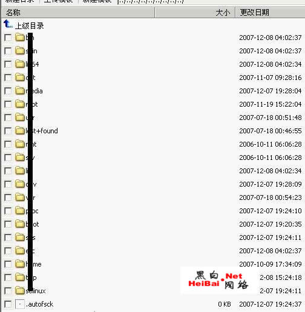305x312 pixels.
Task: Open the bin folder icon
Action: click(x=20, y=38)
